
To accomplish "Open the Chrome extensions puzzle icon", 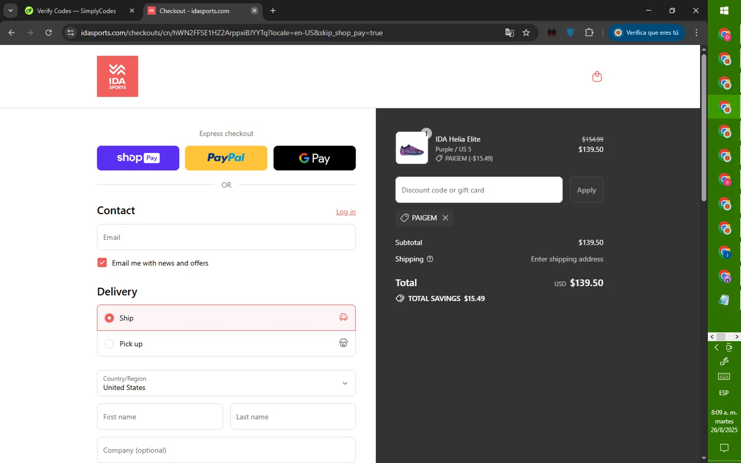I will tap(589, 33).
